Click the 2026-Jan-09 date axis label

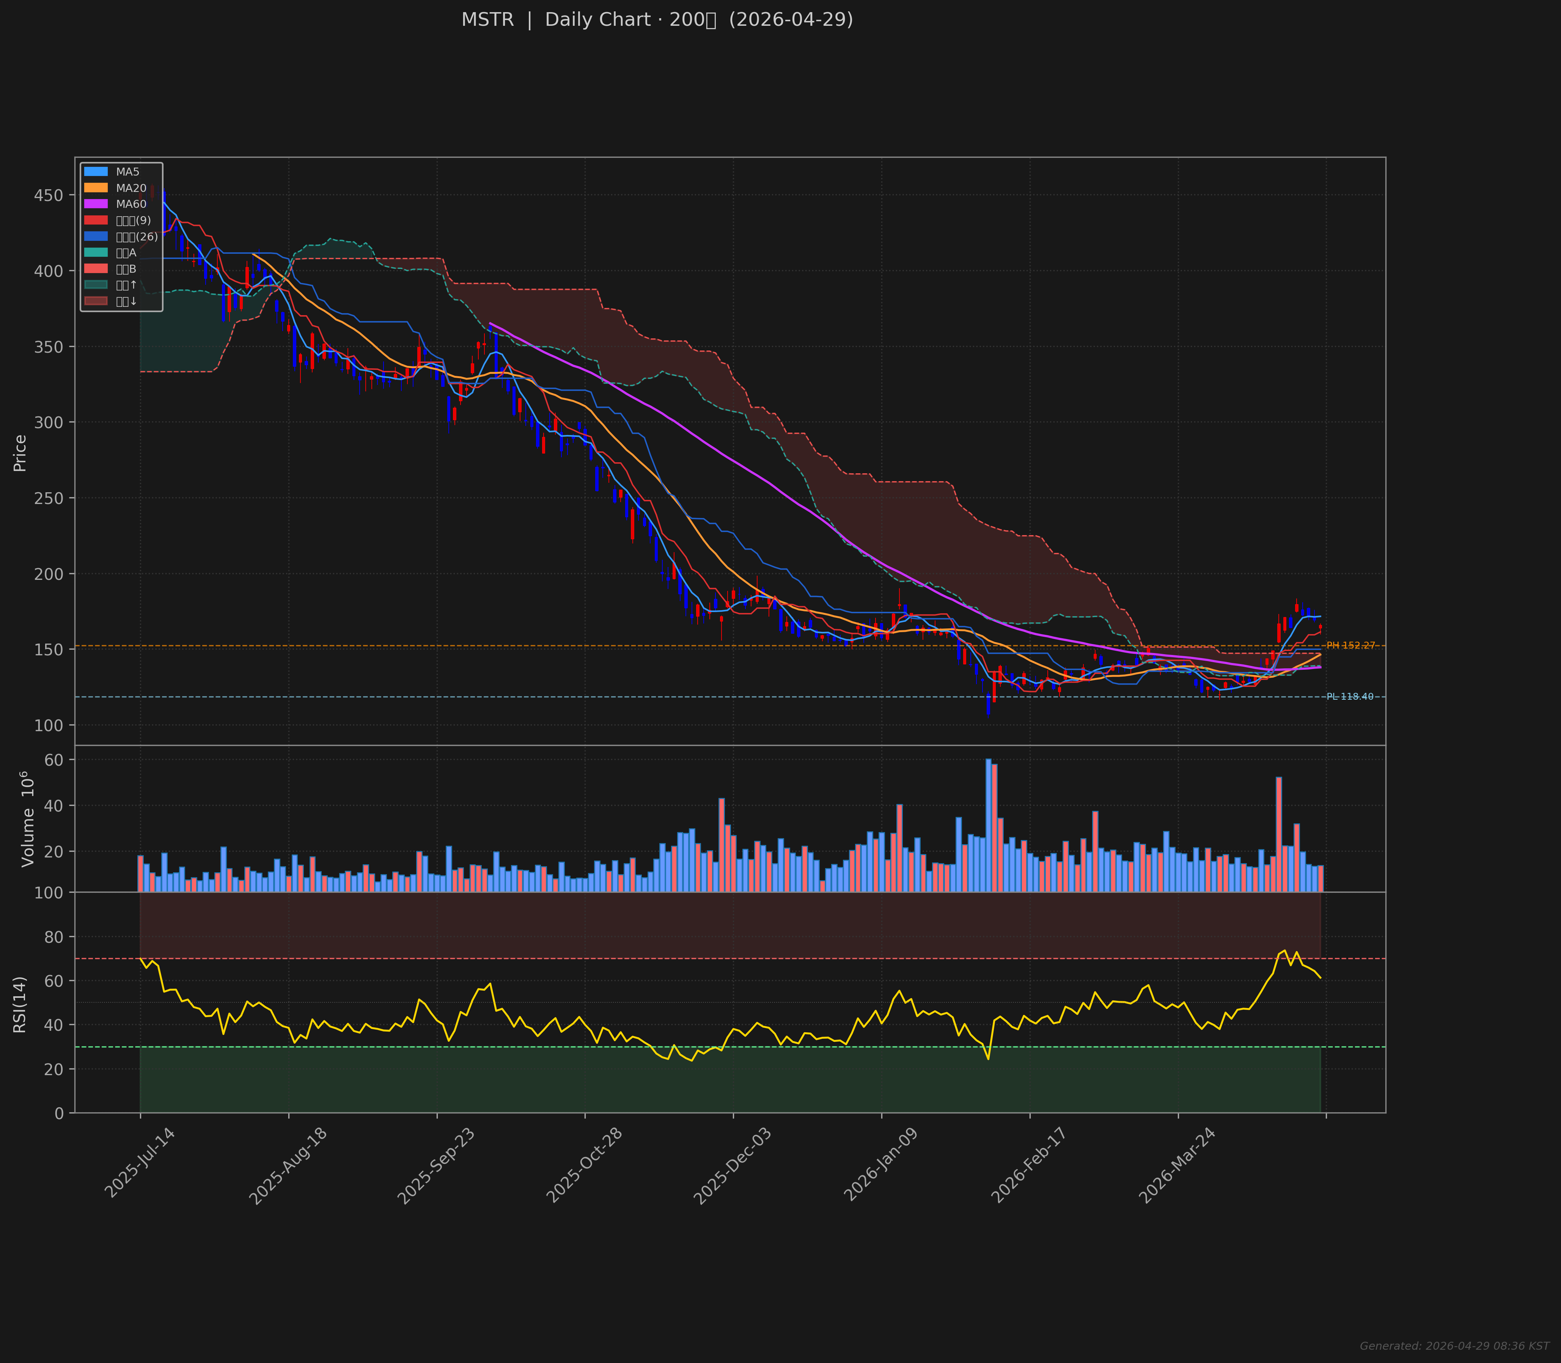pos(881,1165)
